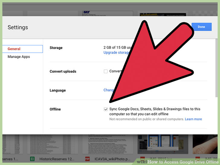
Task: Open the HistoricReserves 12... file
Action: (57, 159)
